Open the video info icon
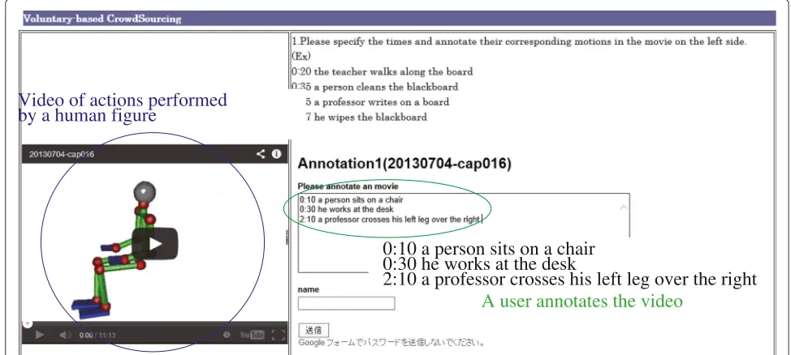 pos(276,154)
